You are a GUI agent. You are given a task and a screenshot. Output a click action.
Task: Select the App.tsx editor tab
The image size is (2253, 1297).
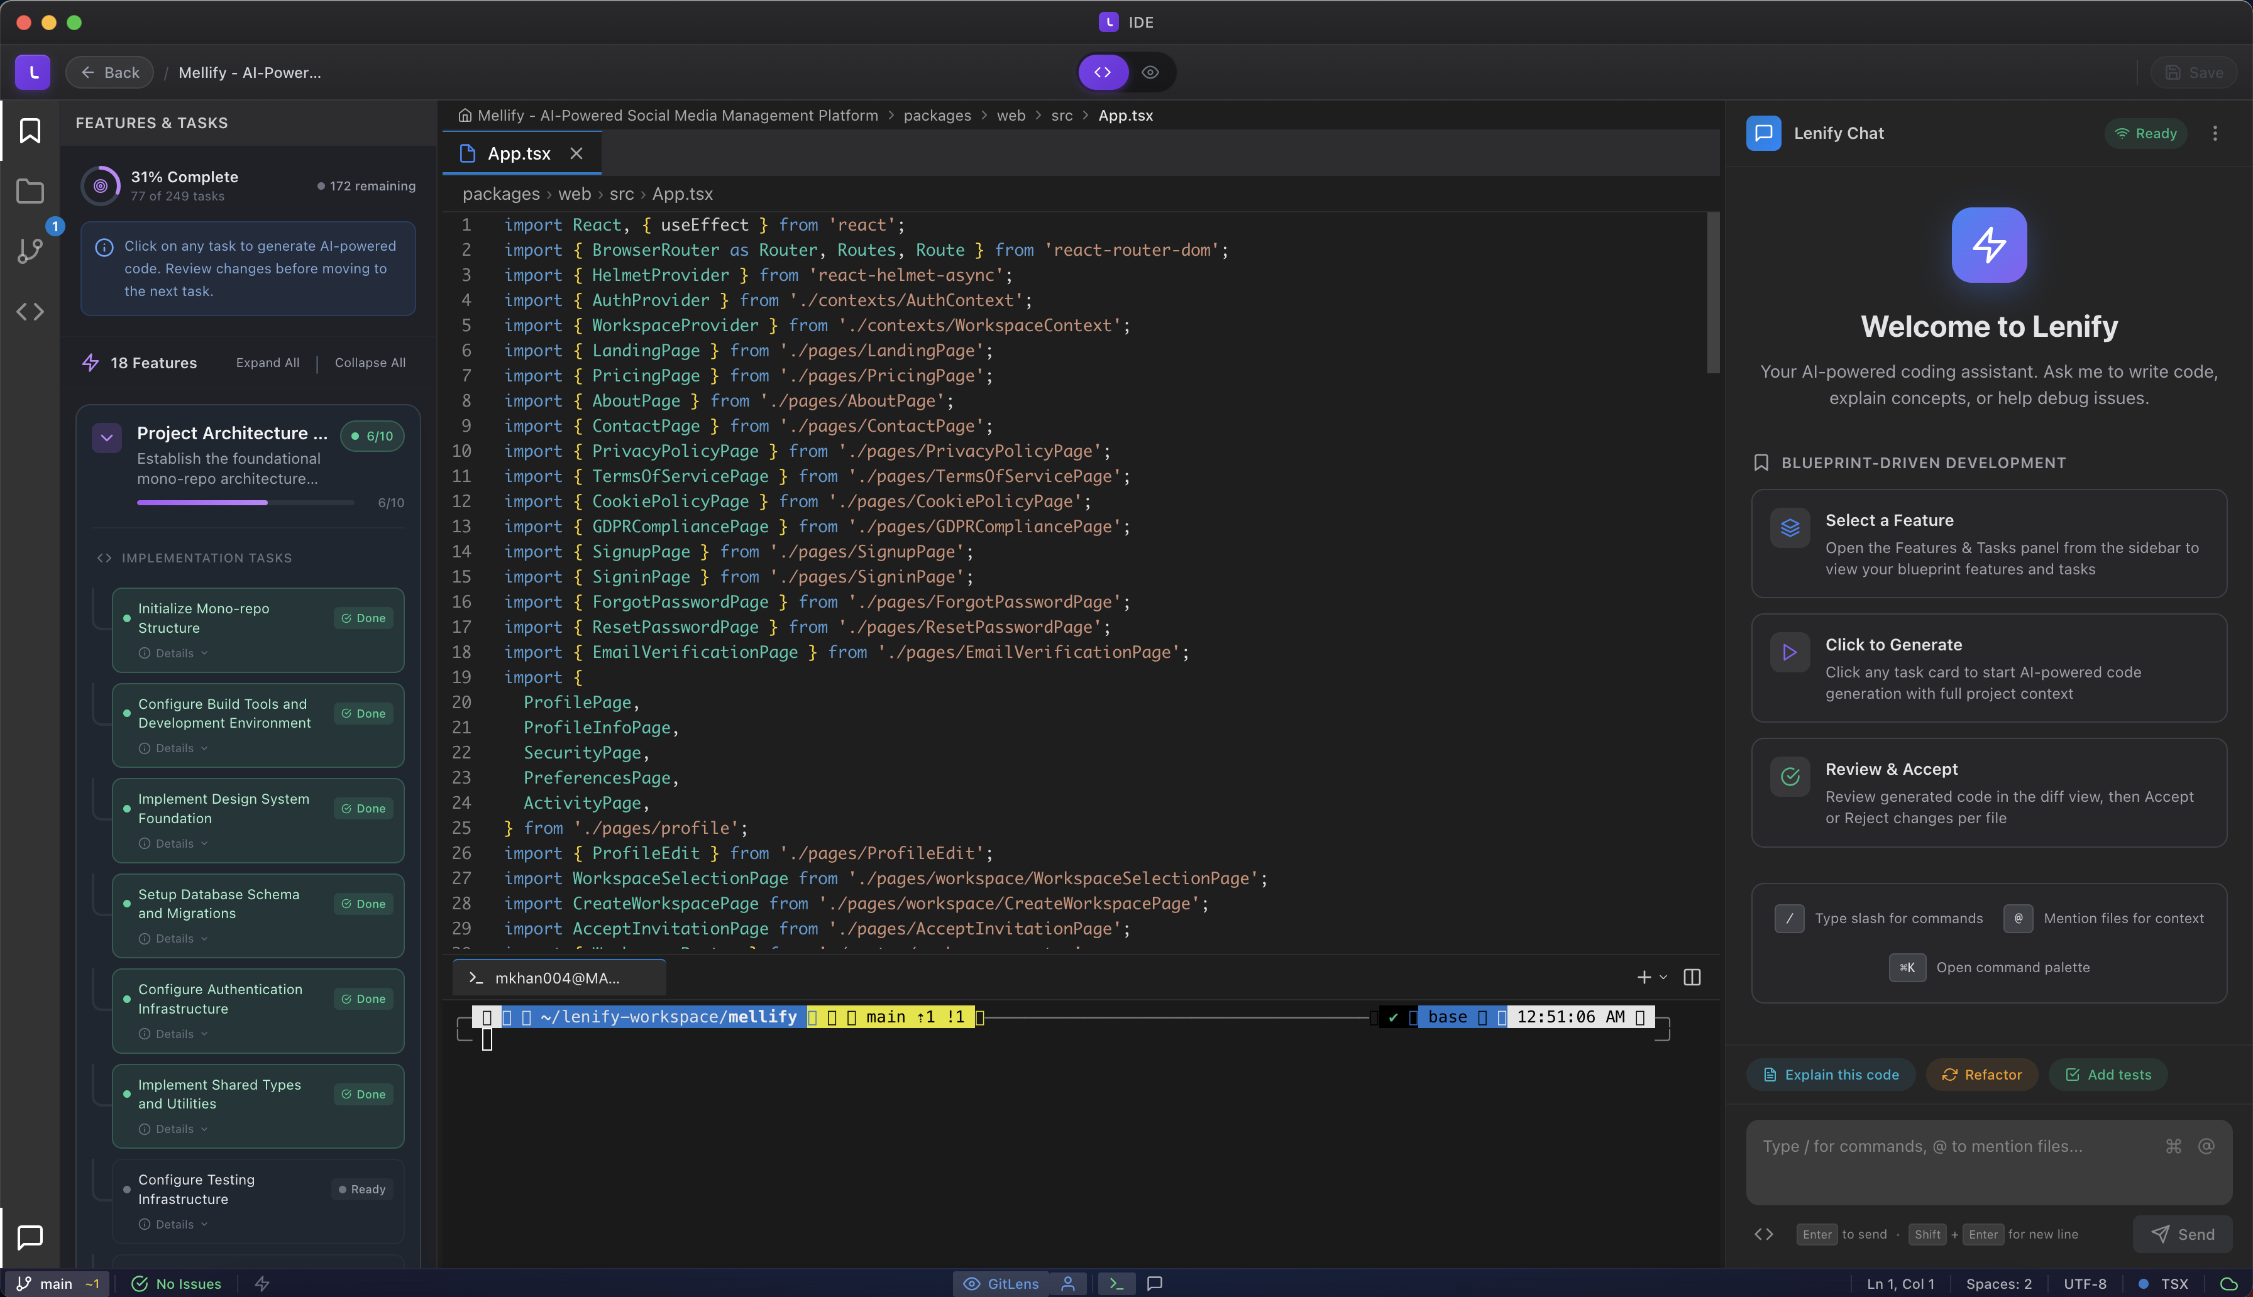[x=519, y=154]
